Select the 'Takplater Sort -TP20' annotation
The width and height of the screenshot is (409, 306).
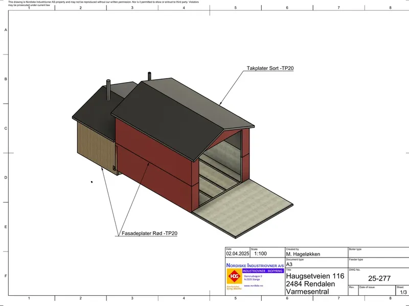[270, 68]
